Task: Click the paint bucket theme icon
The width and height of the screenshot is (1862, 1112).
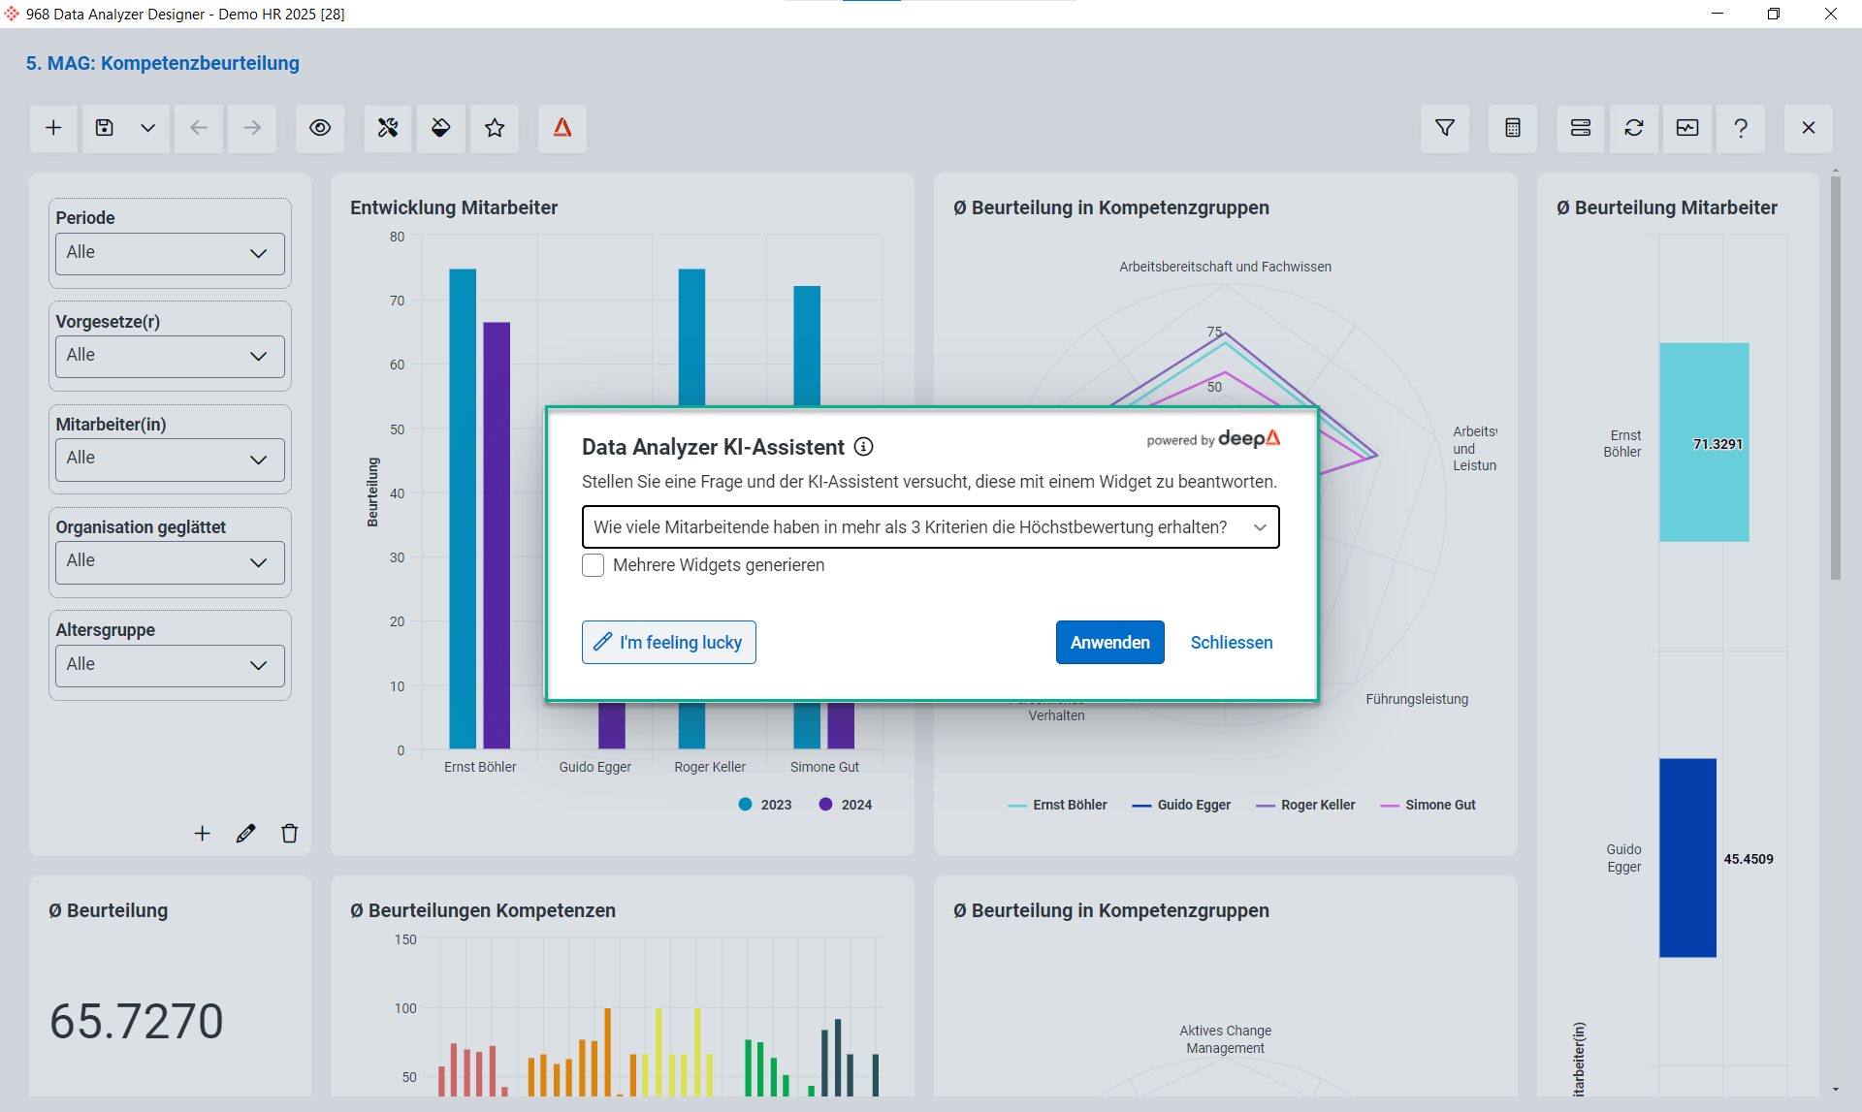Action: 441,128
